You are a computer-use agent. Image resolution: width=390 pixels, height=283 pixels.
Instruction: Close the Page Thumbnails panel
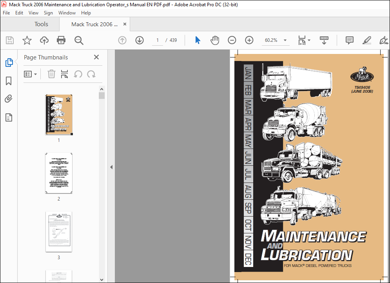[x=96, y=57]
